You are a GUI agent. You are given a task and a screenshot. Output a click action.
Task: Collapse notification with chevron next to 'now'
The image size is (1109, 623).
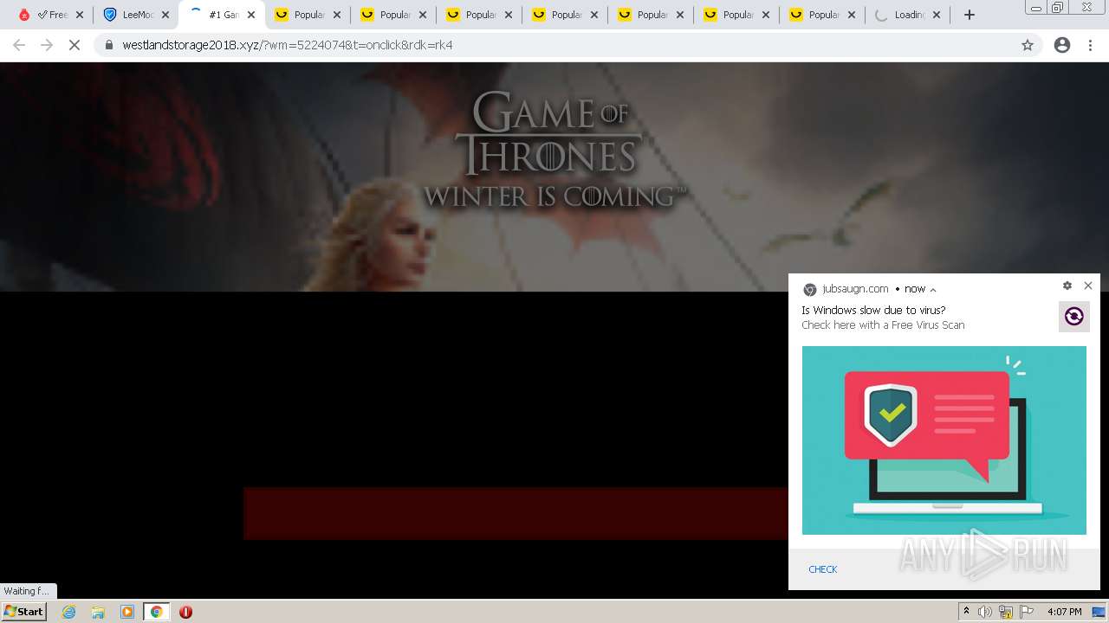(x=933, y=290)
